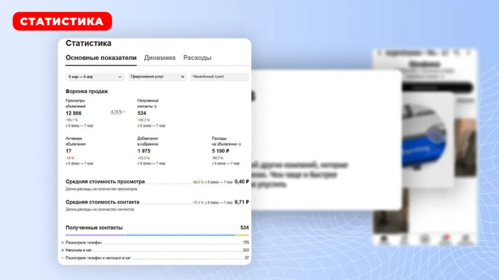Viewport: 499px width, 280px height.
Task: Click the 5 190 ₽ expenses value
Action: tap(221, 151)
